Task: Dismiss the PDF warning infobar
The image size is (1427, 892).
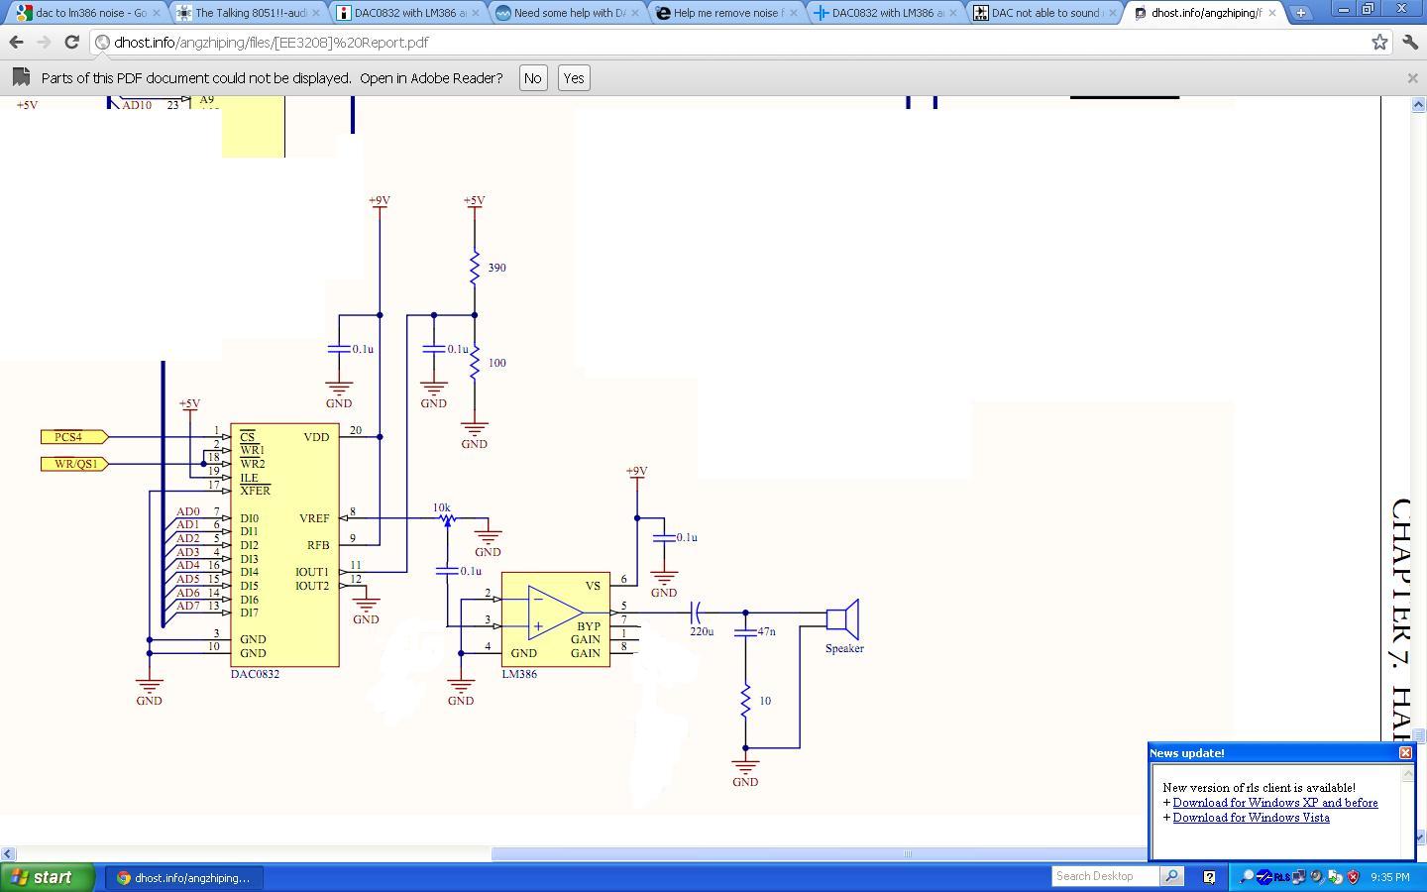Action: (1413, 77)
